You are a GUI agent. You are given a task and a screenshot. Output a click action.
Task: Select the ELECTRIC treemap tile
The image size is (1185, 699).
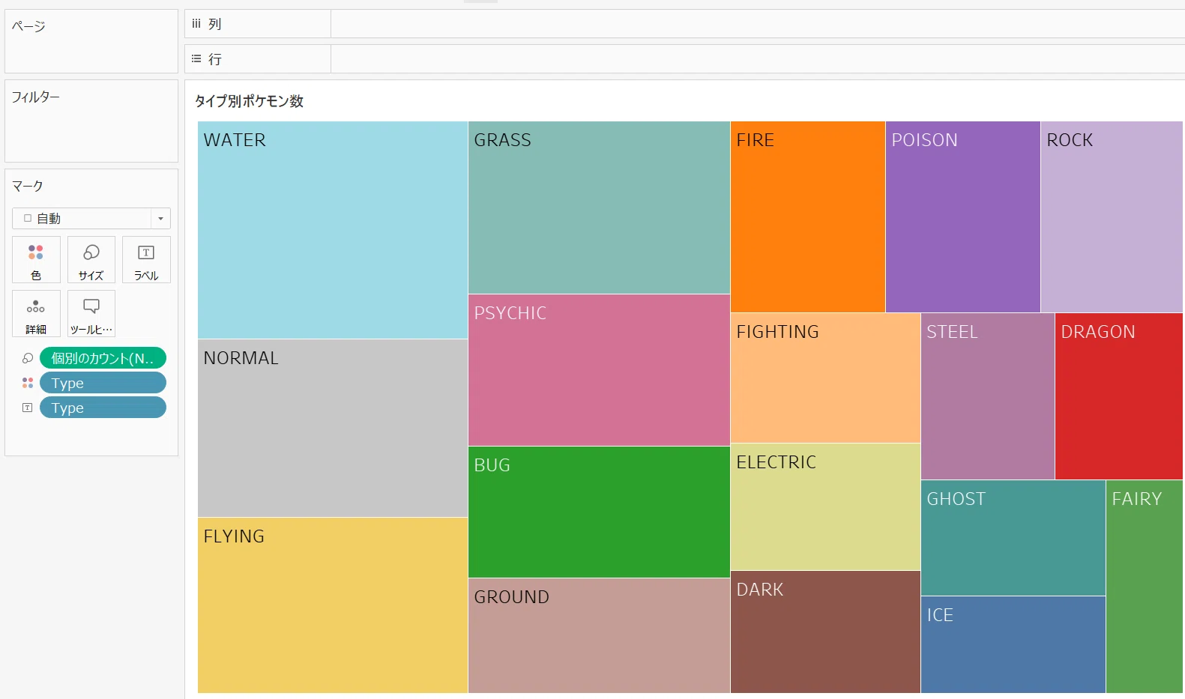point(825,506)
